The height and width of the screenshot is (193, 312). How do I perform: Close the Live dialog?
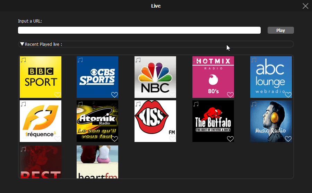305,6
